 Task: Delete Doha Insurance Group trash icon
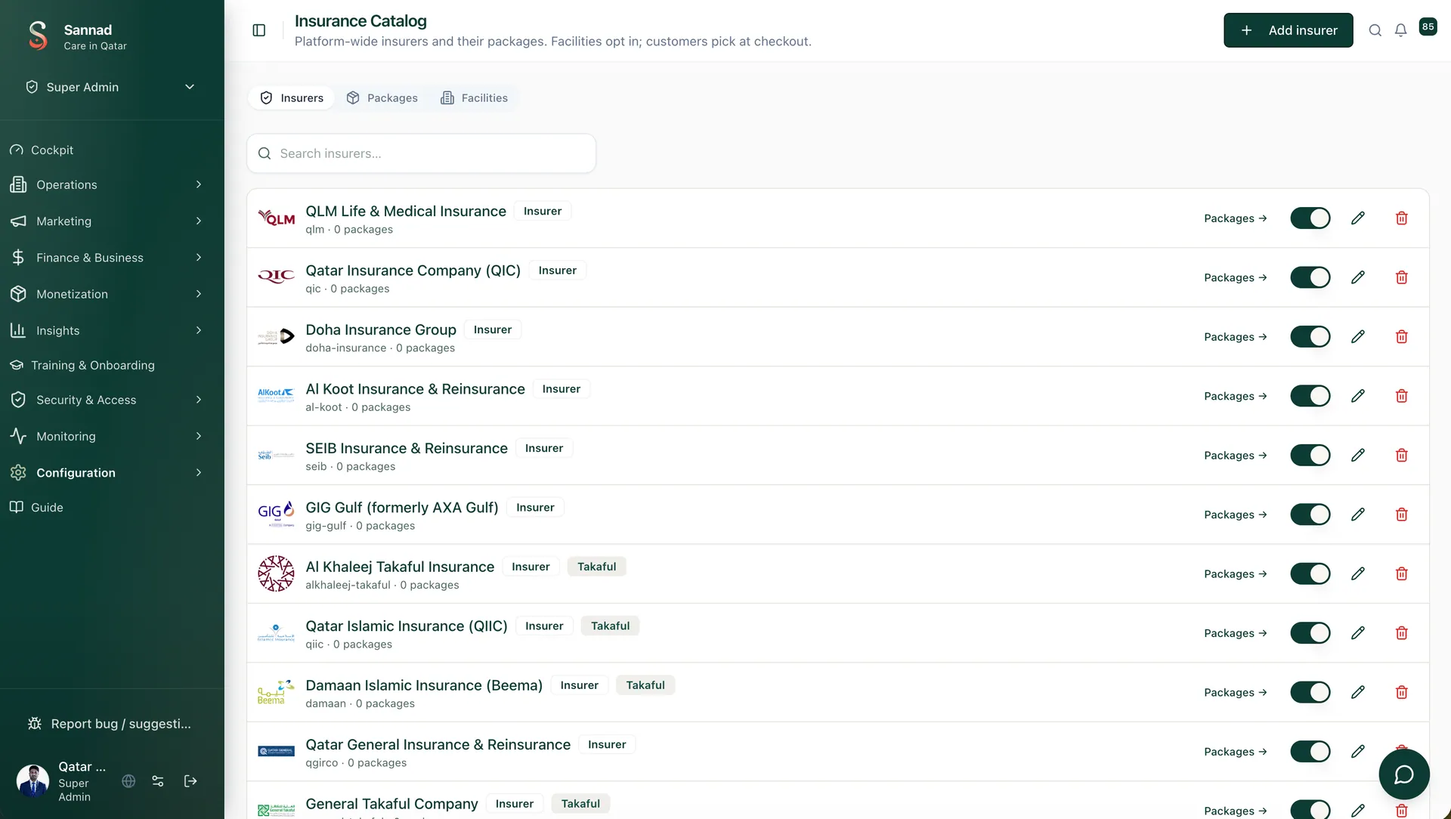pos(1401,337)
